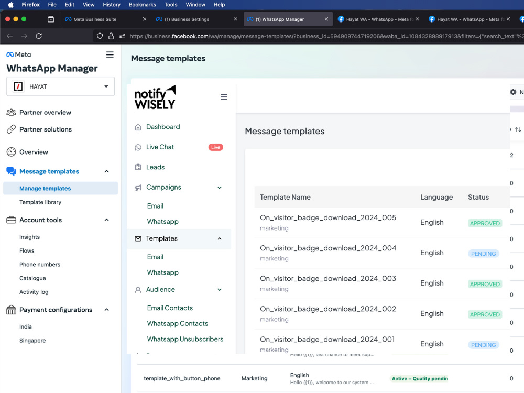Screen dimensions: 524x393
Task: Click the Overview gauge icon
Action: click(12, 152)
